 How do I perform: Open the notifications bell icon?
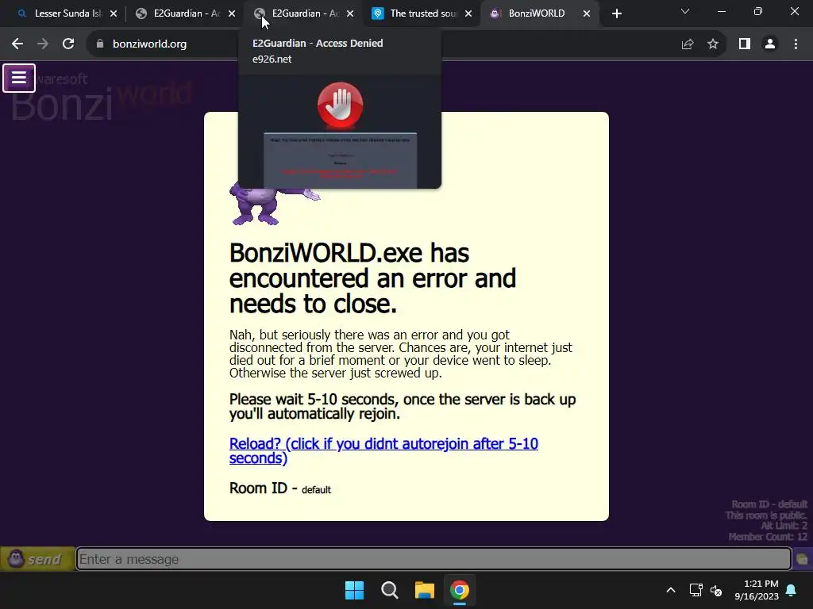pos(792,590)
